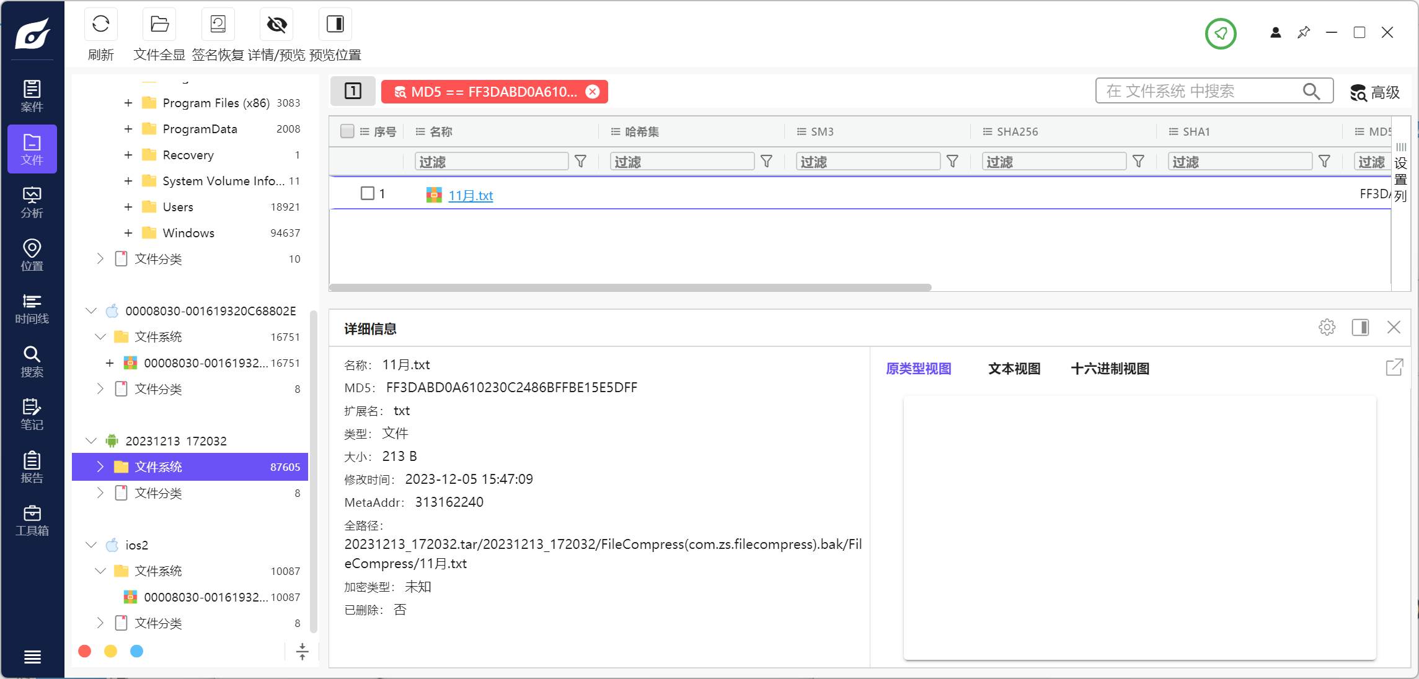Viewport: 1419px width, 679px height.
Task: Click filter funnel for SHA1 column
Action: pos(1325,162)
